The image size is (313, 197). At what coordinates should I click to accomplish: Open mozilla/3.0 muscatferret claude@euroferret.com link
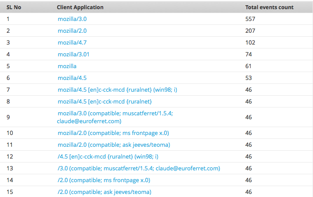tap(115, 117)
